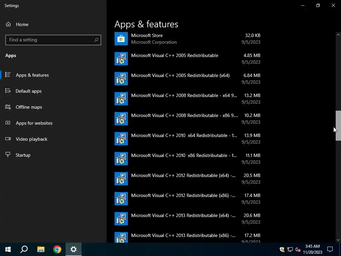Click the 13.2 MB size value
This screenshot has height=256, width=341.
click(x=252, y=95)
